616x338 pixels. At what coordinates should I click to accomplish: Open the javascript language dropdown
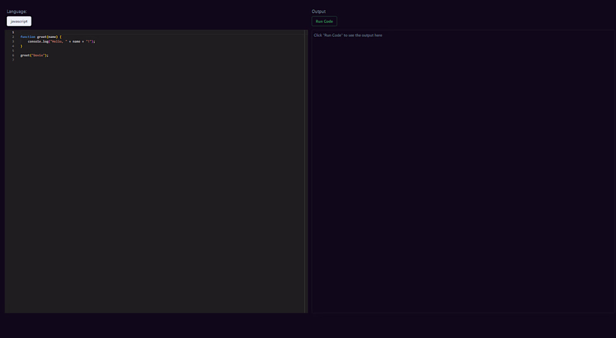click(19, 21)
